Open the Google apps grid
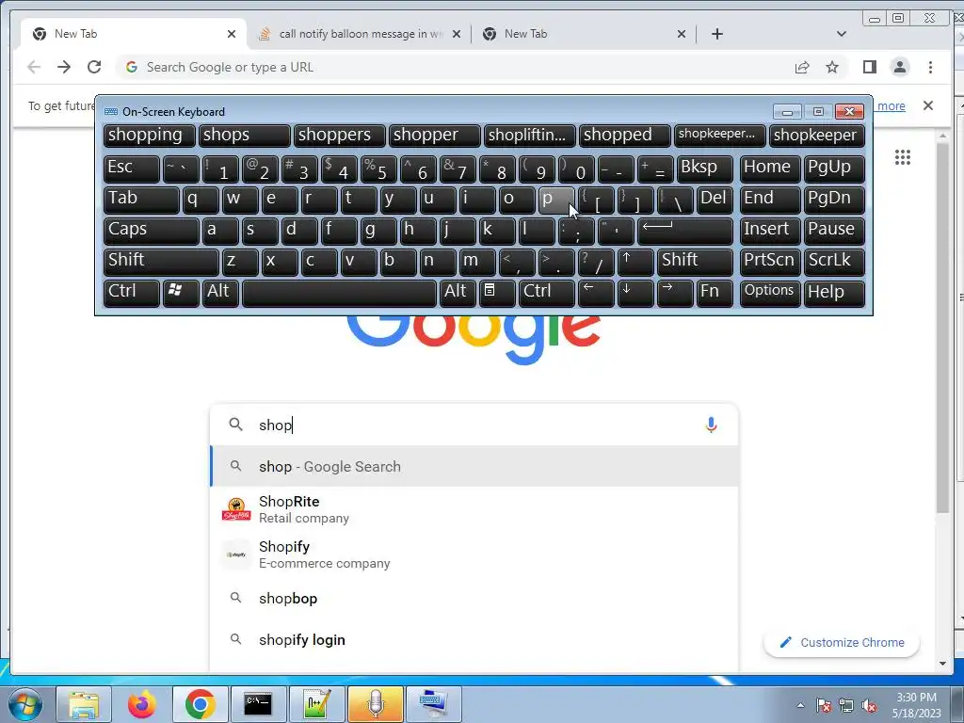The width and height of the screenshot is (964, 723). (x=903, y=157)
